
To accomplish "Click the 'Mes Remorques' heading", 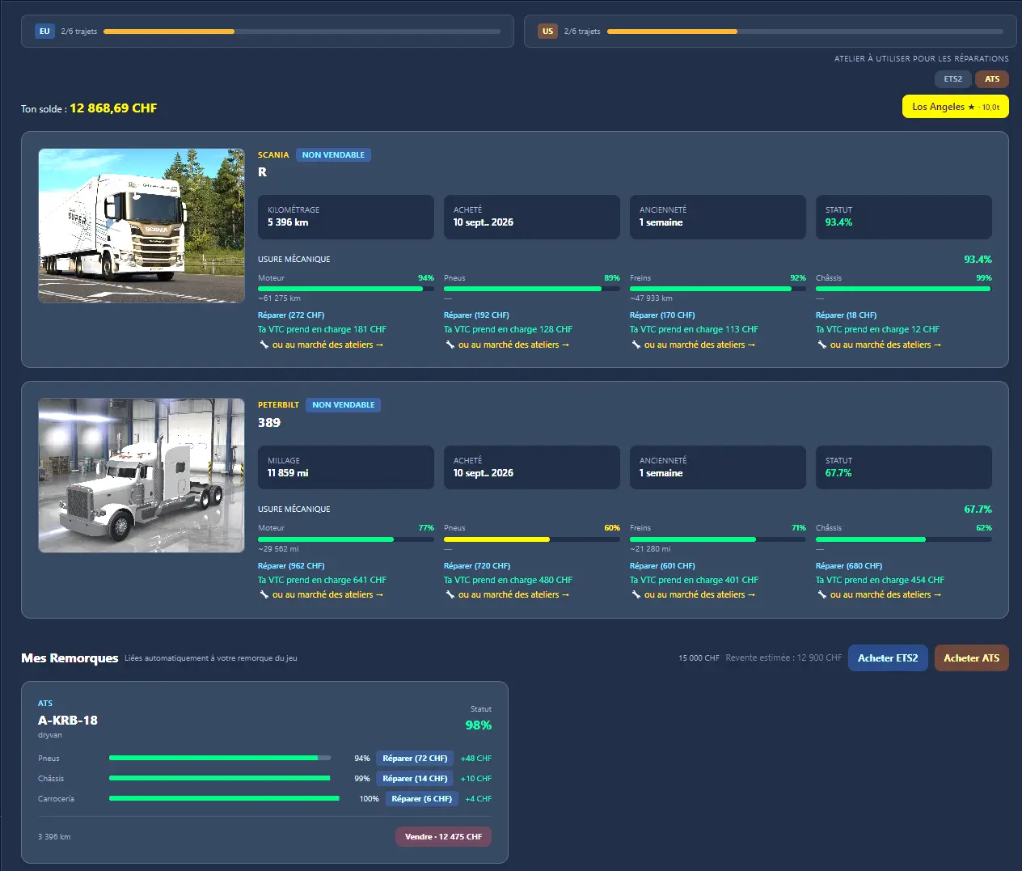I will (x=70, y=658).
